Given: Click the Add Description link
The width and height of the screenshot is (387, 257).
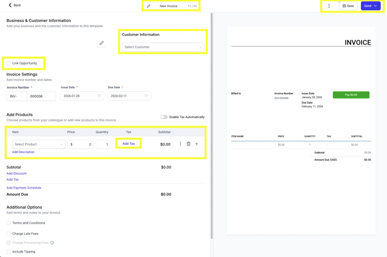Looking at the screenshot, I should [x=23, y=152].
